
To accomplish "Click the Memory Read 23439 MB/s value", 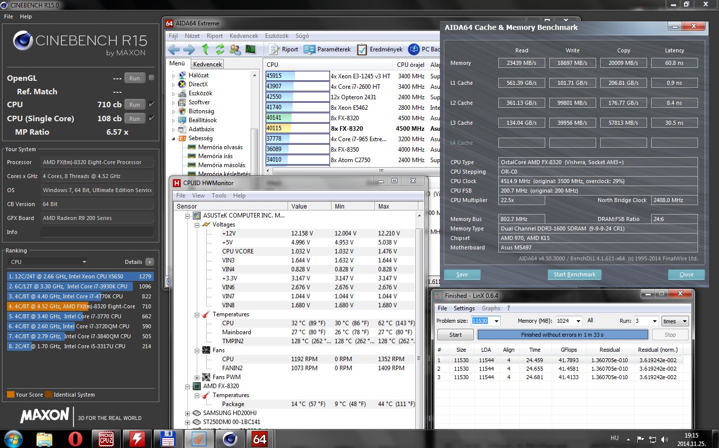I will tap(521, 63).
